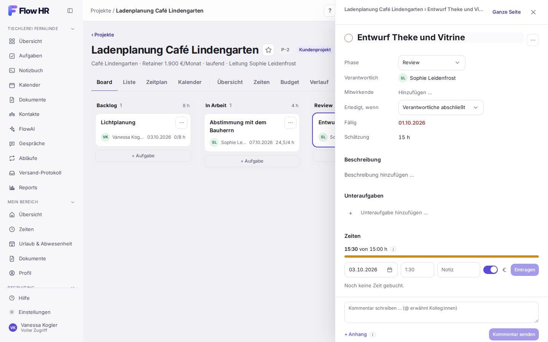Open Aufgaben in the sidebar
548x342 pixels.
point(41,56)
